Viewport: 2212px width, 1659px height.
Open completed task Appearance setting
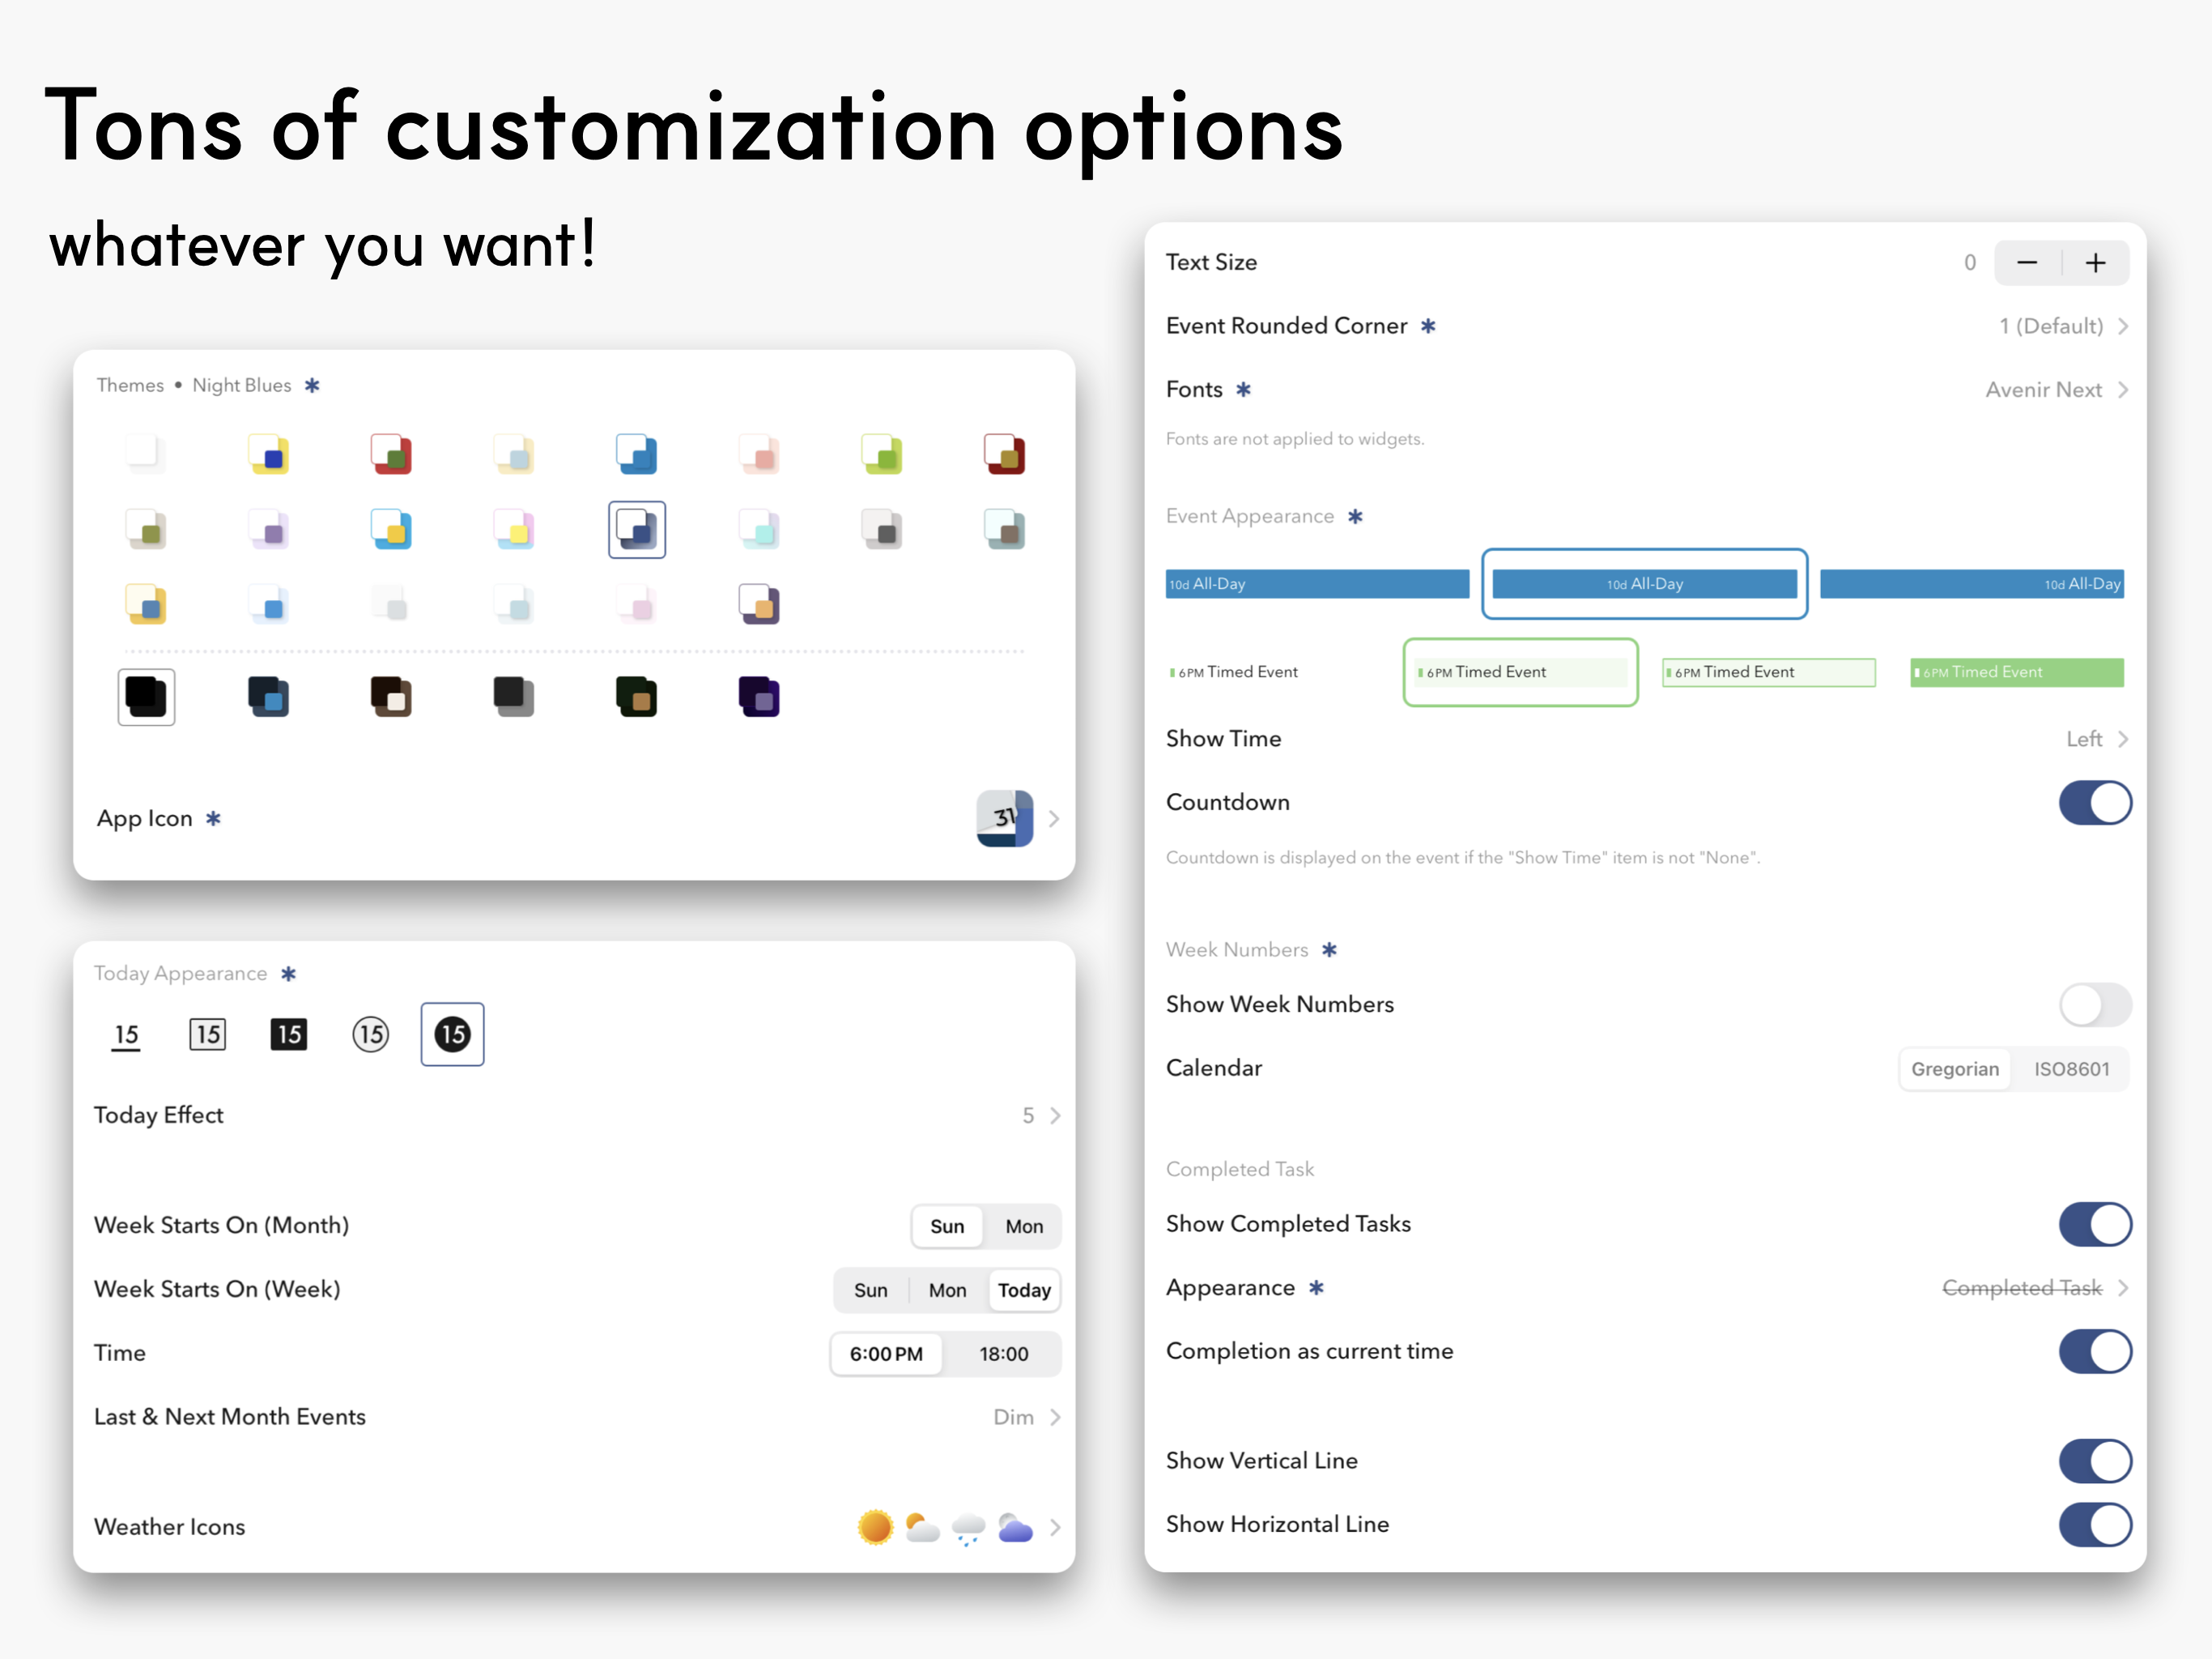click(x=1646, y=1288)
